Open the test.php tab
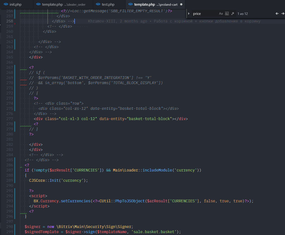Viewport: 285px width, 235px height. tap(108, 5)
